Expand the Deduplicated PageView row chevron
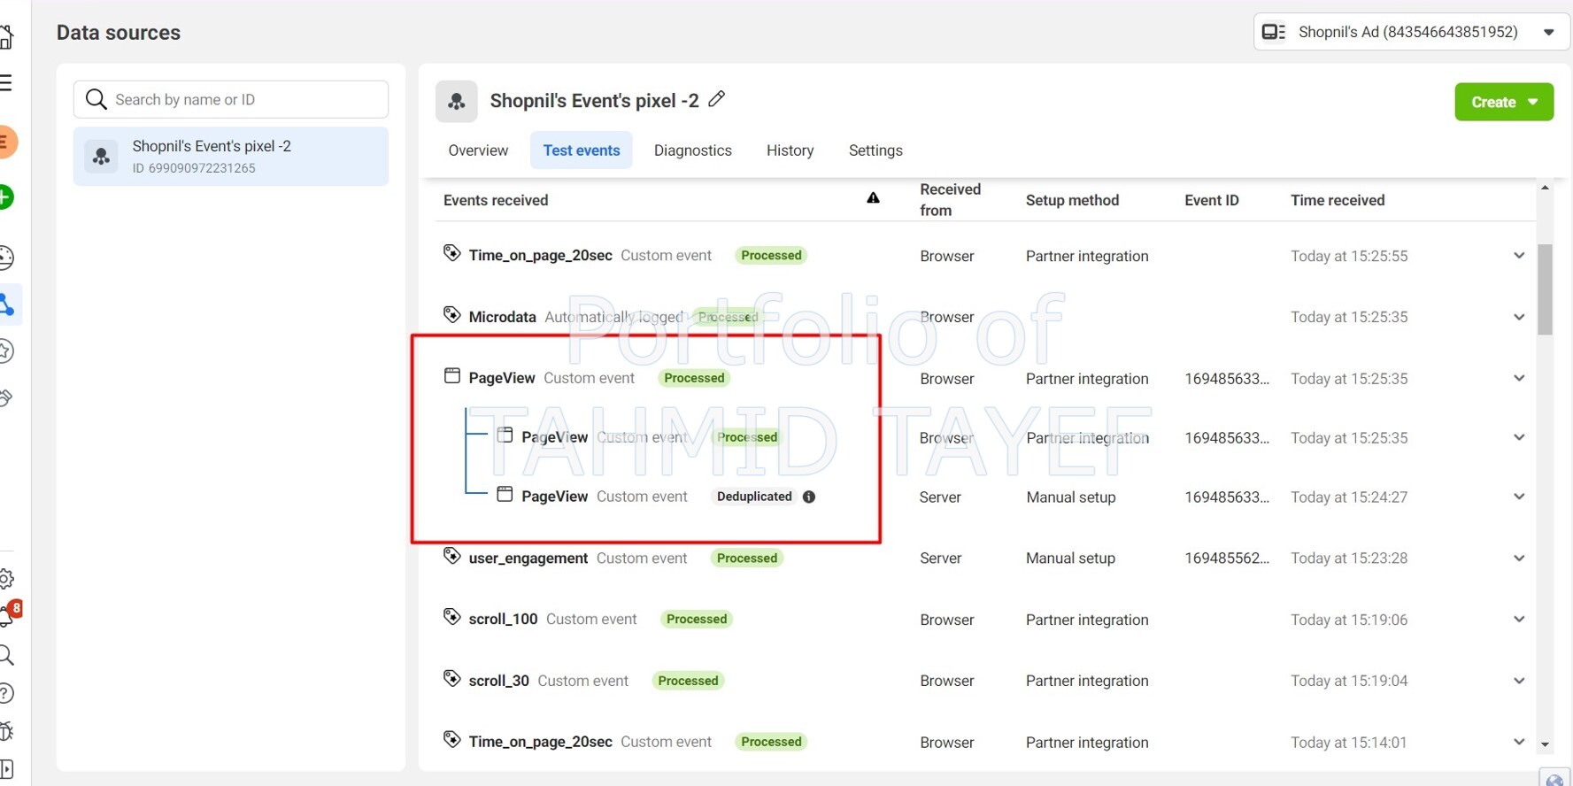The height and width of the screenshot is (786, 1573). 1519,497
